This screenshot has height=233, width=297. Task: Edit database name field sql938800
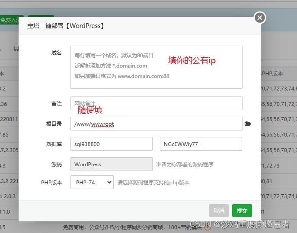click(x=112, y=144)
